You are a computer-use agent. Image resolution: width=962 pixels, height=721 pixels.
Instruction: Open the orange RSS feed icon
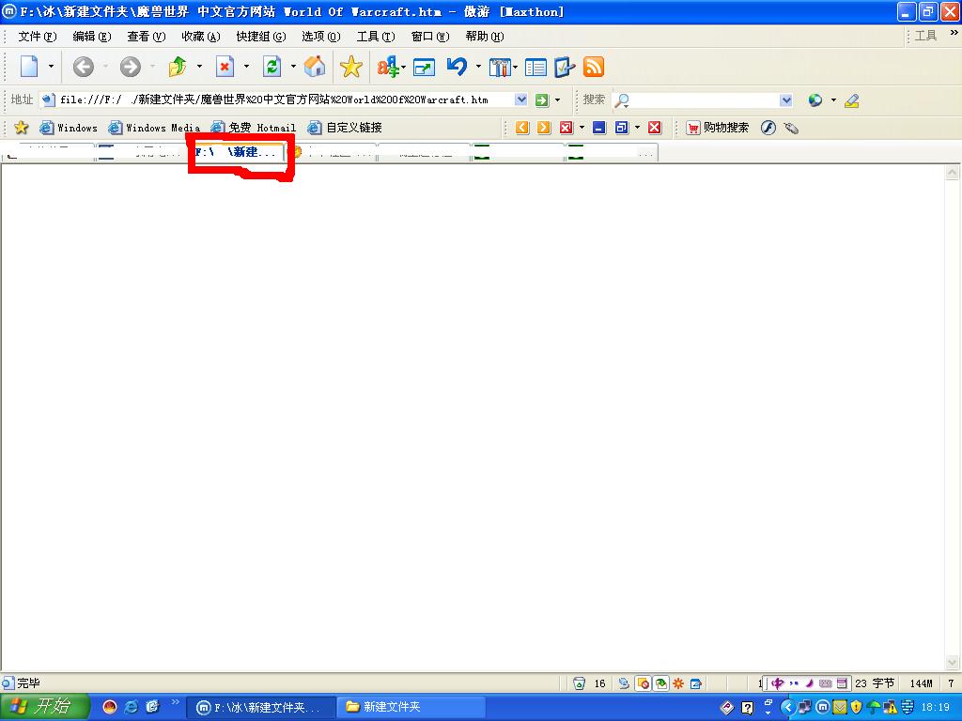pyautogui.click(x=594, y=67)
